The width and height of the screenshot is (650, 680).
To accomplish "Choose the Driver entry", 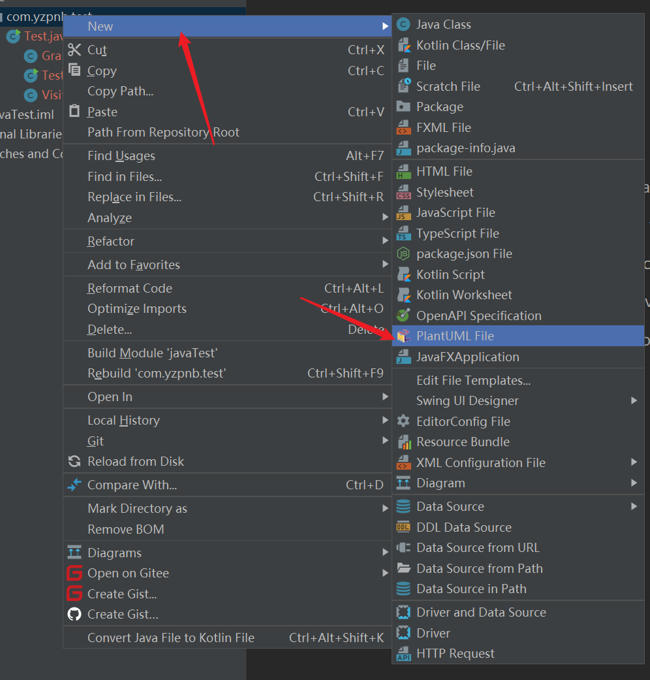I will [518, 633].
